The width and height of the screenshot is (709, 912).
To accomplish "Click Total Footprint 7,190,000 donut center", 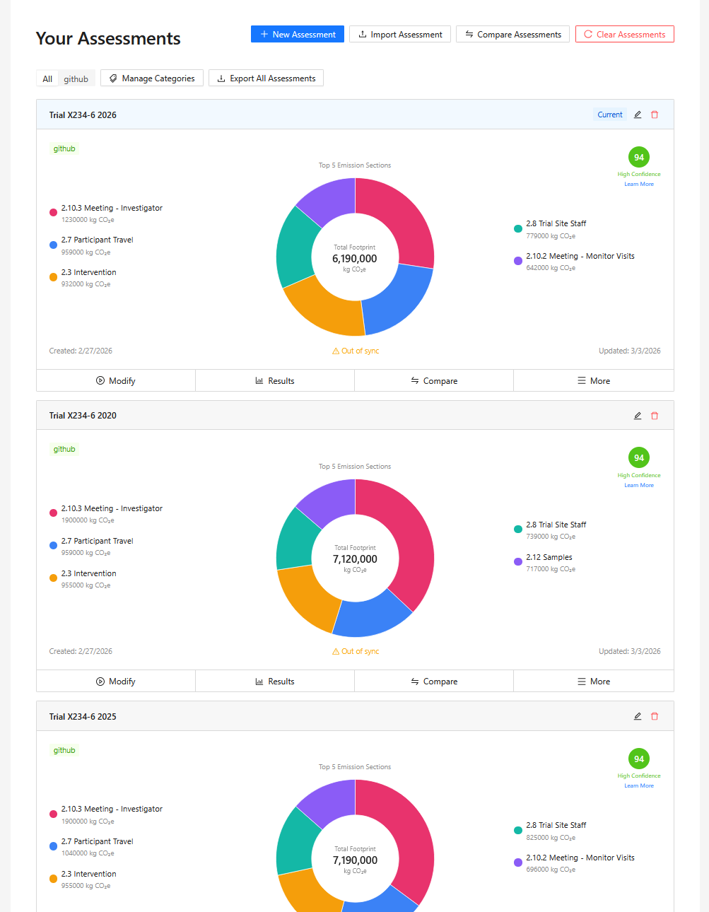I will tap(355, 860).
